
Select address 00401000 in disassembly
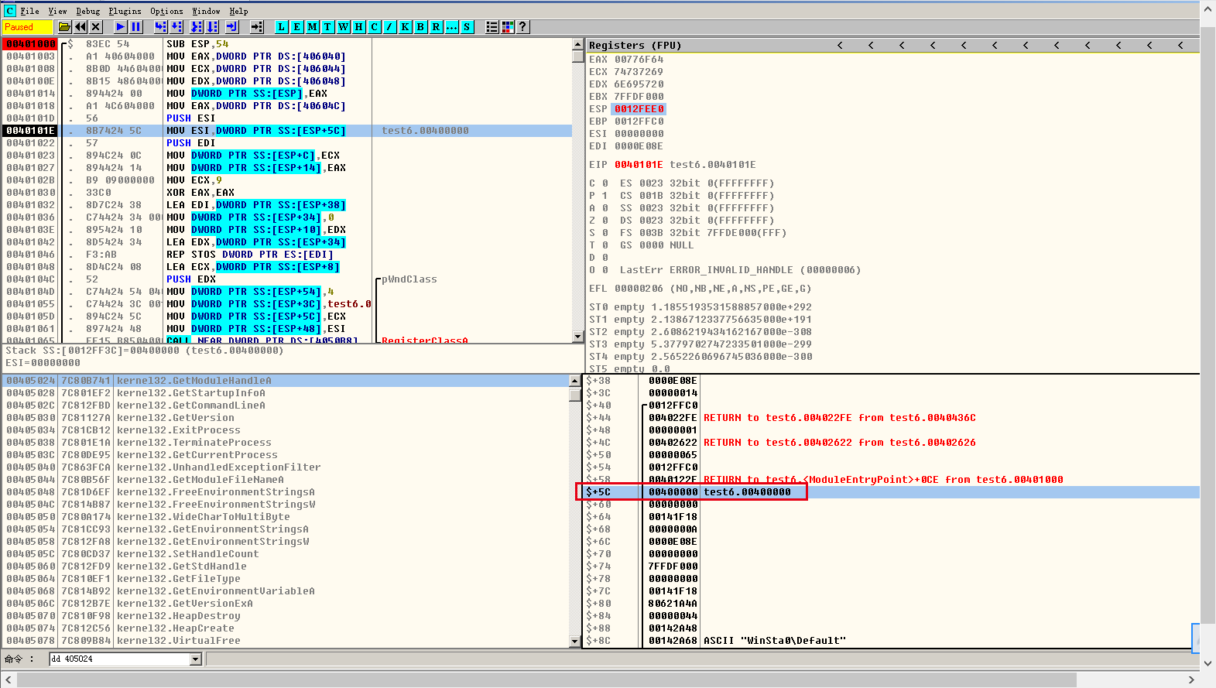pyautogui.click(x=31, y=44)
